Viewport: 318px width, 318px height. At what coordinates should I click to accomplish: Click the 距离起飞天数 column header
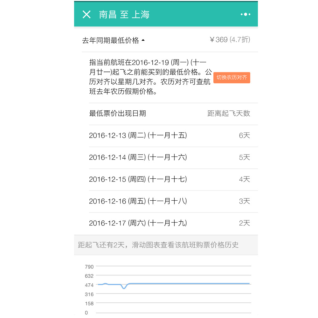[x=229, y=114]
